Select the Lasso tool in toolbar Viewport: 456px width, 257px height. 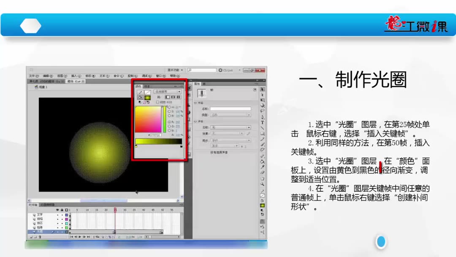(262, 111)
